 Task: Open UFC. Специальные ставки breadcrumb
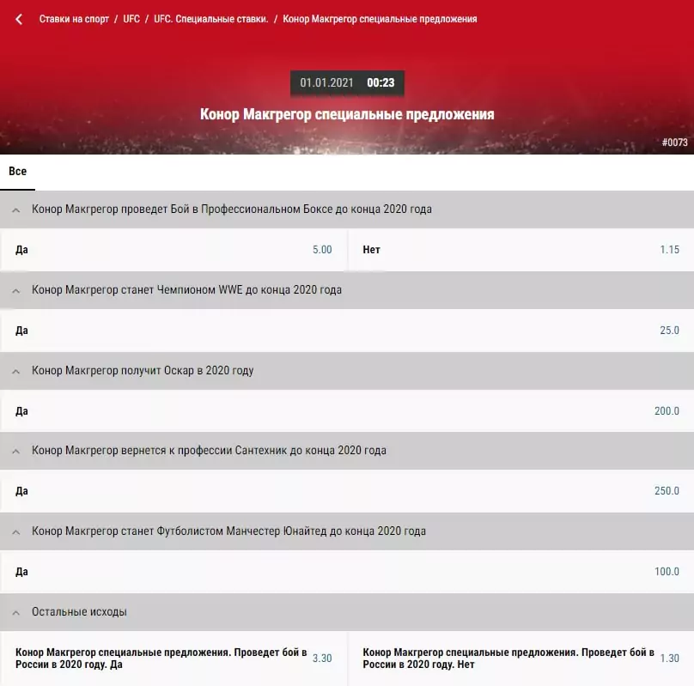[210, 19]
